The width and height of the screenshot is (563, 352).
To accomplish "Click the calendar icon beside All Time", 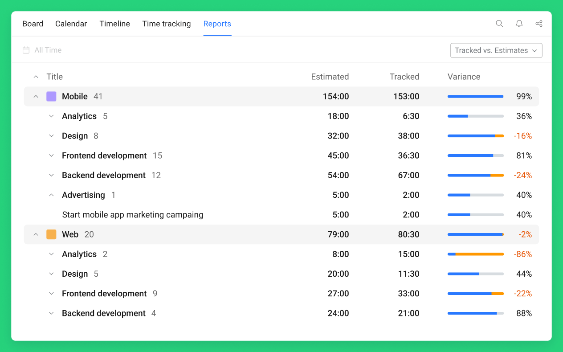I will coord(26,50).
